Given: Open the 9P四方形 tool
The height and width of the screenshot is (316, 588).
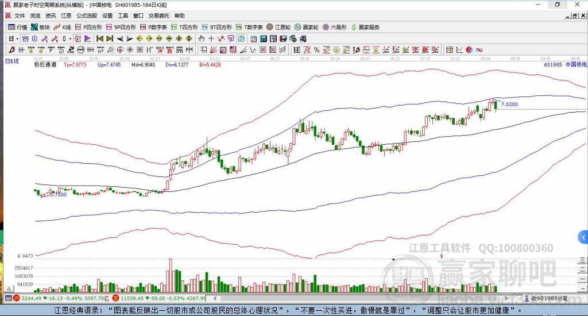Looking at the screenshot, I should [x=121, y=27].
